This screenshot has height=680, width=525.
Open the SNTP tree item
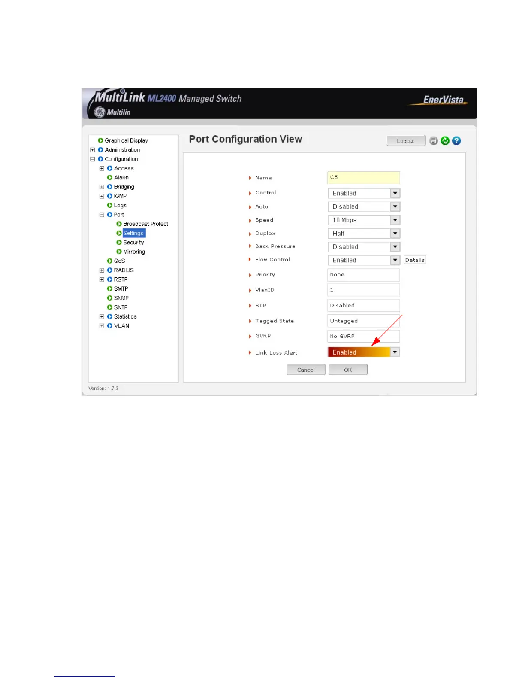pyautogui.click(x=121, y=307)
